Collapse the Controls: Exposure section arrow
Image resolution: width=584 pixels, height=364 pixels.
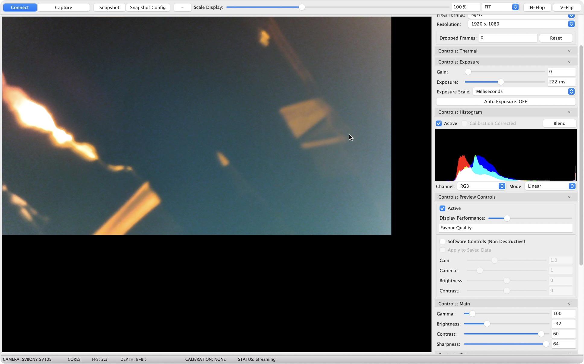(x=569, y=62)
